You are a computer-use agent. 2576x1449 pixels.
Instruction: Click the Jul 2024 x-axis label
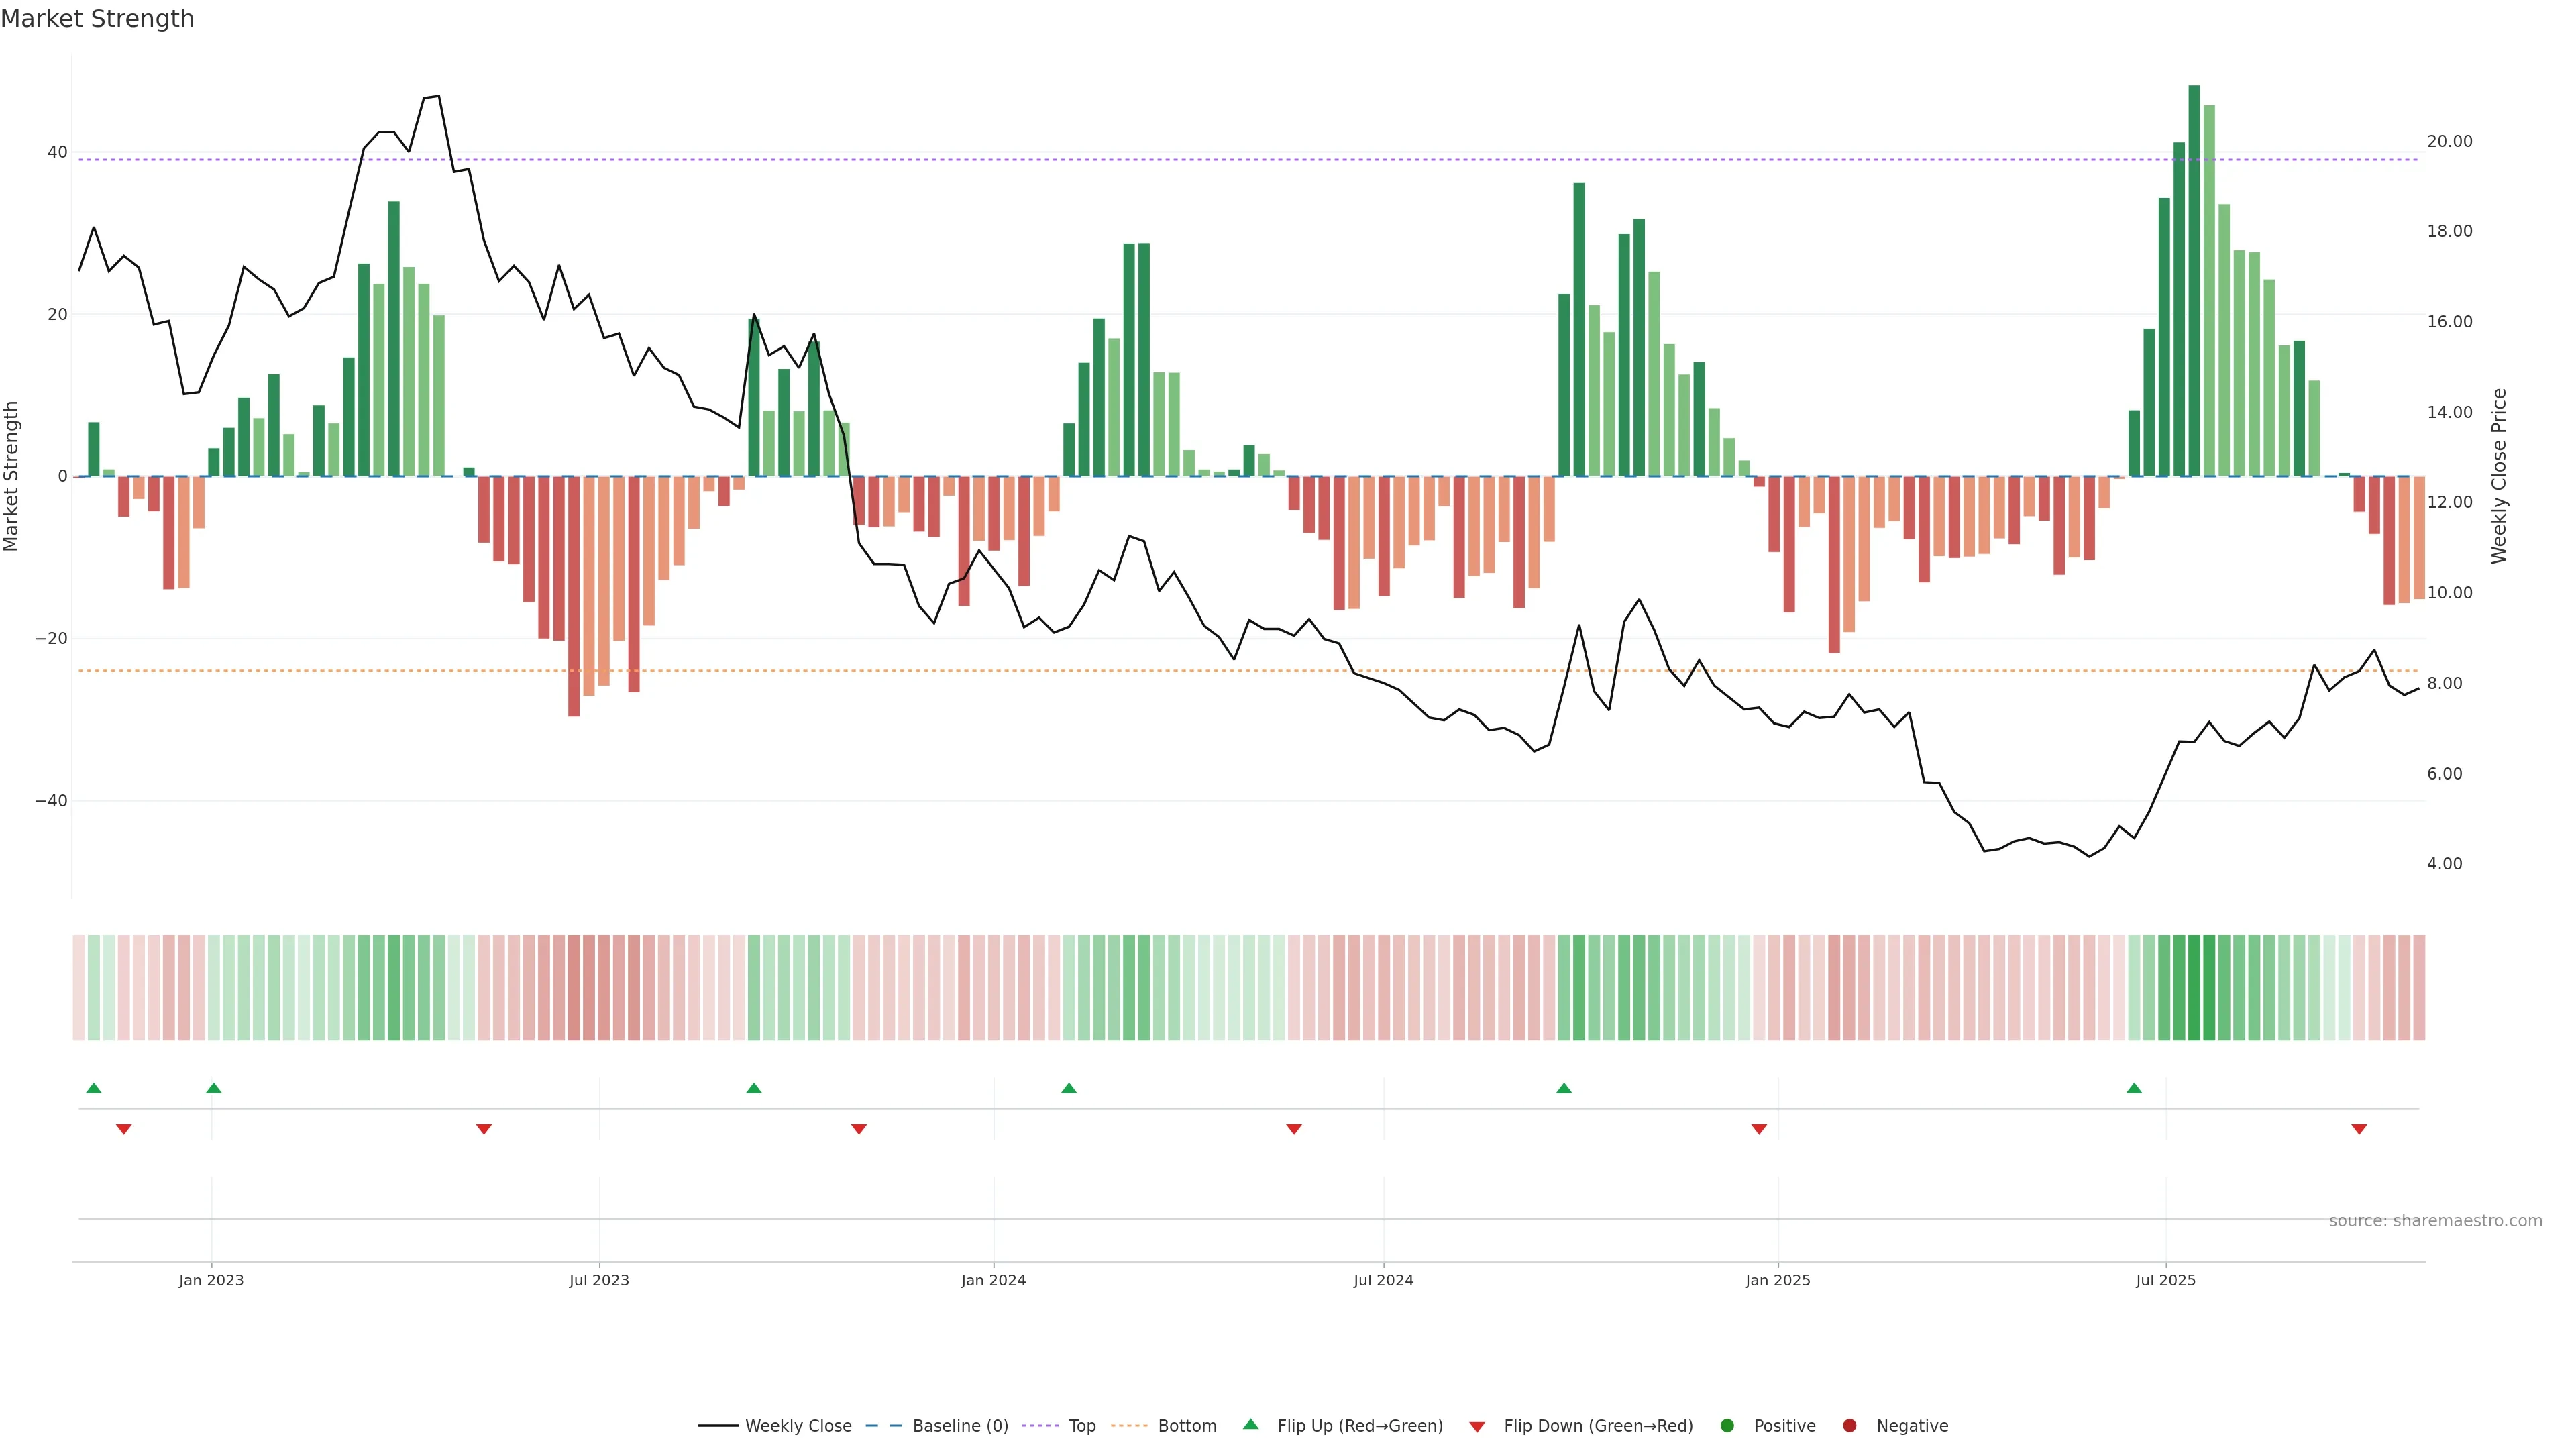1383,1280
